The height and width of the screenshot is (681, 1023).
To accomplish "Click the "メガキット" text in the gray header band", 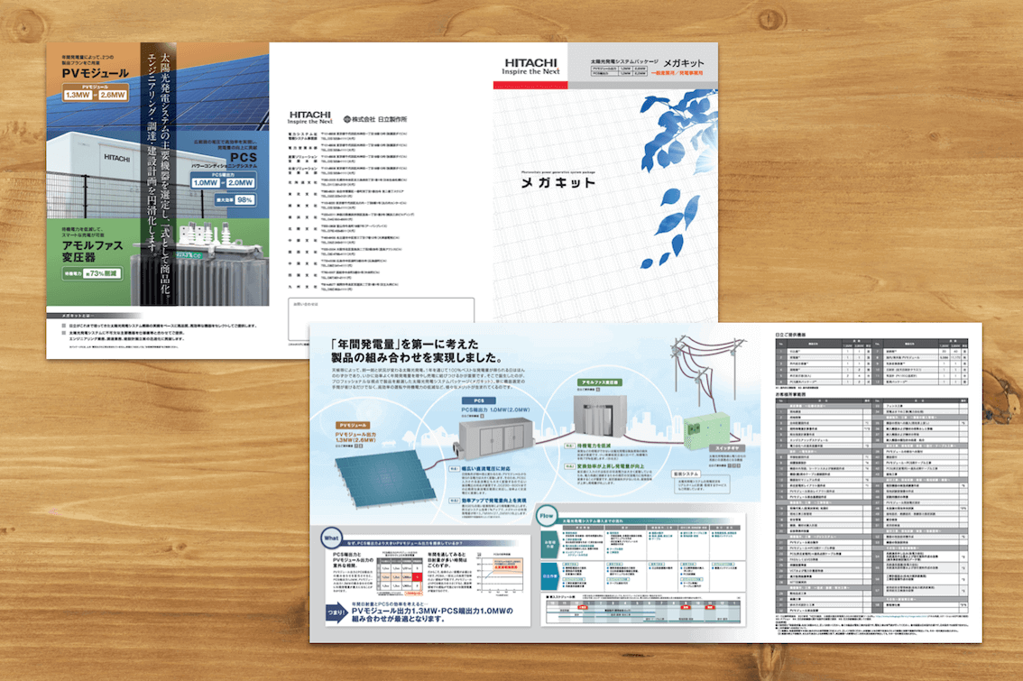I will coord(684,62).
